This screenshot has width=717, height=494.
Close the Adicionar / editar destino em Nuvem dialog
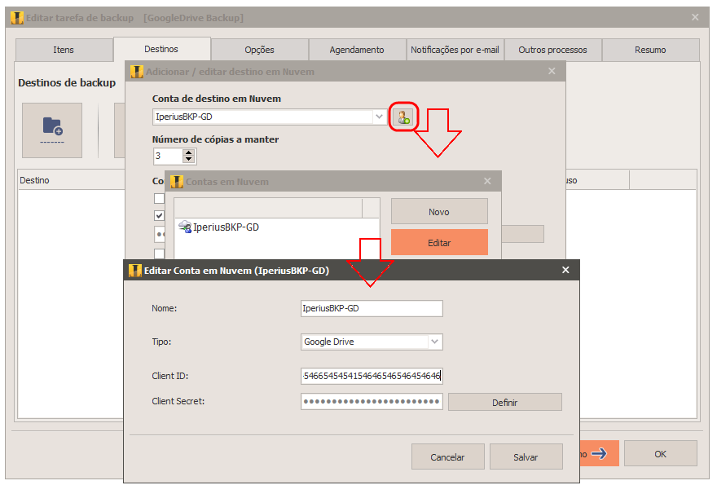552,71
